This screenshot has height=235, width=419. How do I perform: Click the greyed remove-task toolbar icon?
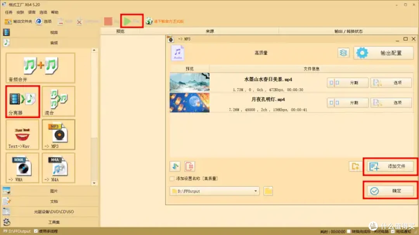(61, 21)
